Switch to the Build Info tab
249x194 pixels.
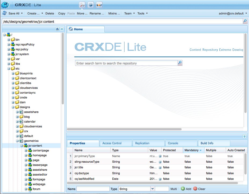pos(214,143)
